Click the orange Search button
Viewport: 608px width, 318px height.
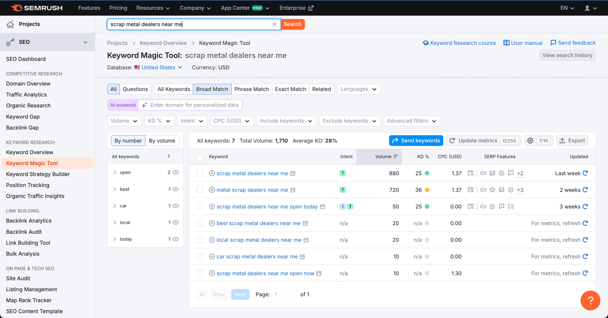[x=293, y=24]
